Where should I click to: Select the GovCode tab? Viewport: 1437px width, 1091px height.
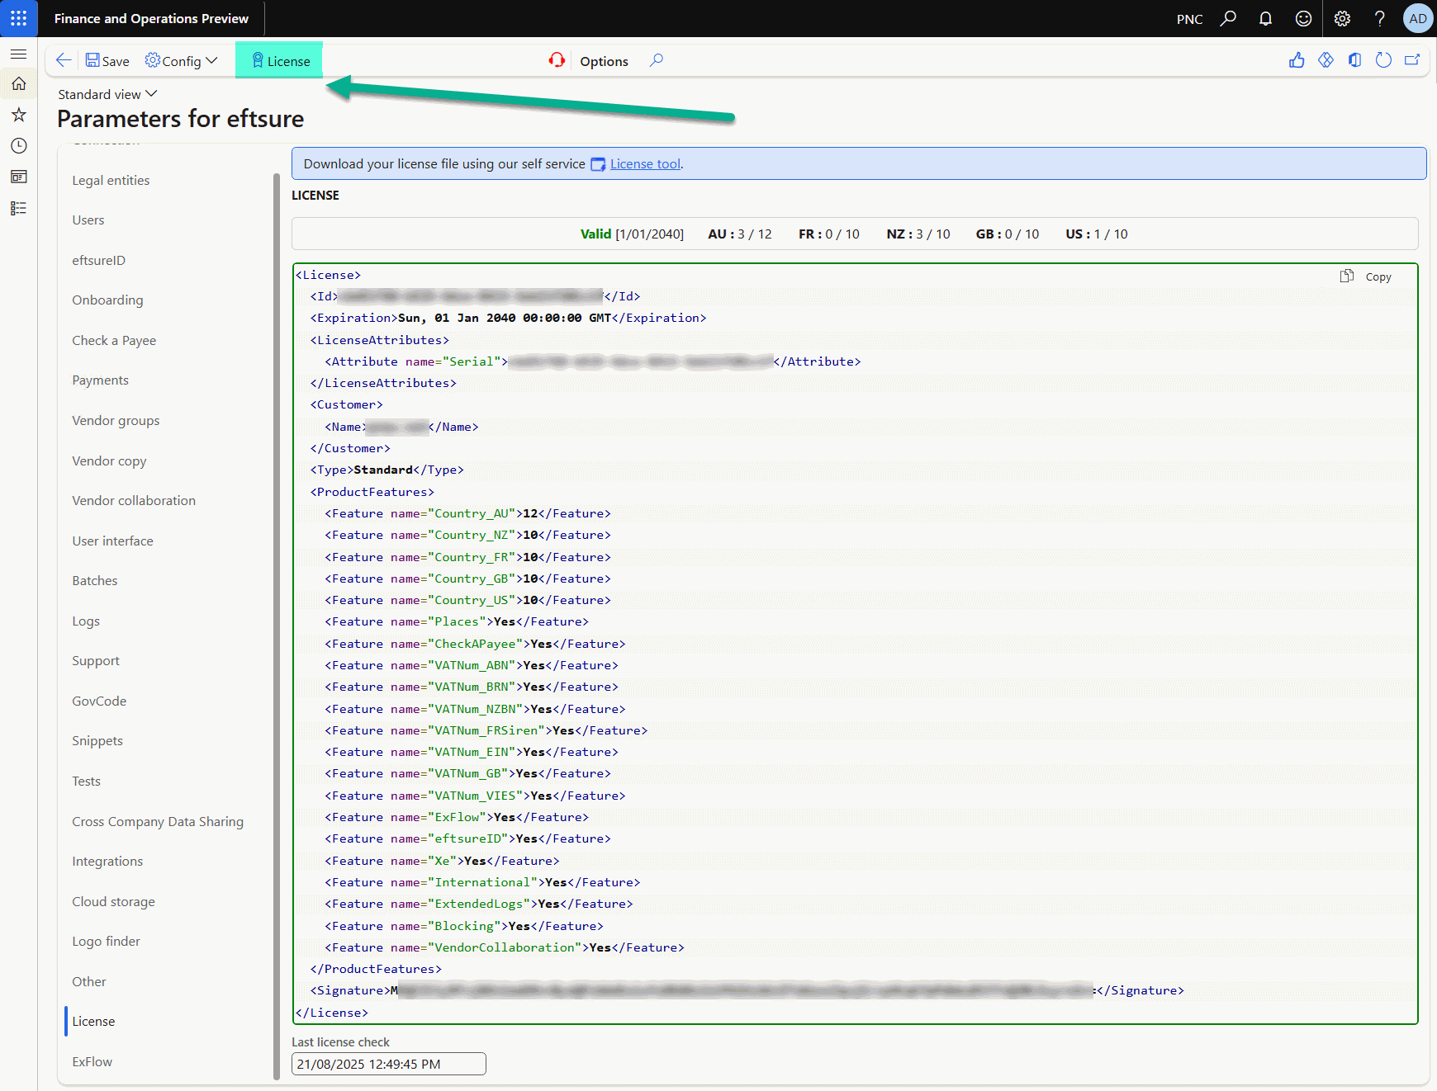click(99, 701)
